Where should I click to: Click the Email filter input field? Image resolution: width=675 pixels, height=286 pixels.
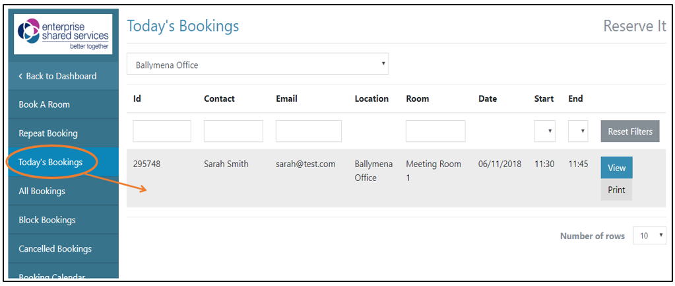click(309, 131)
